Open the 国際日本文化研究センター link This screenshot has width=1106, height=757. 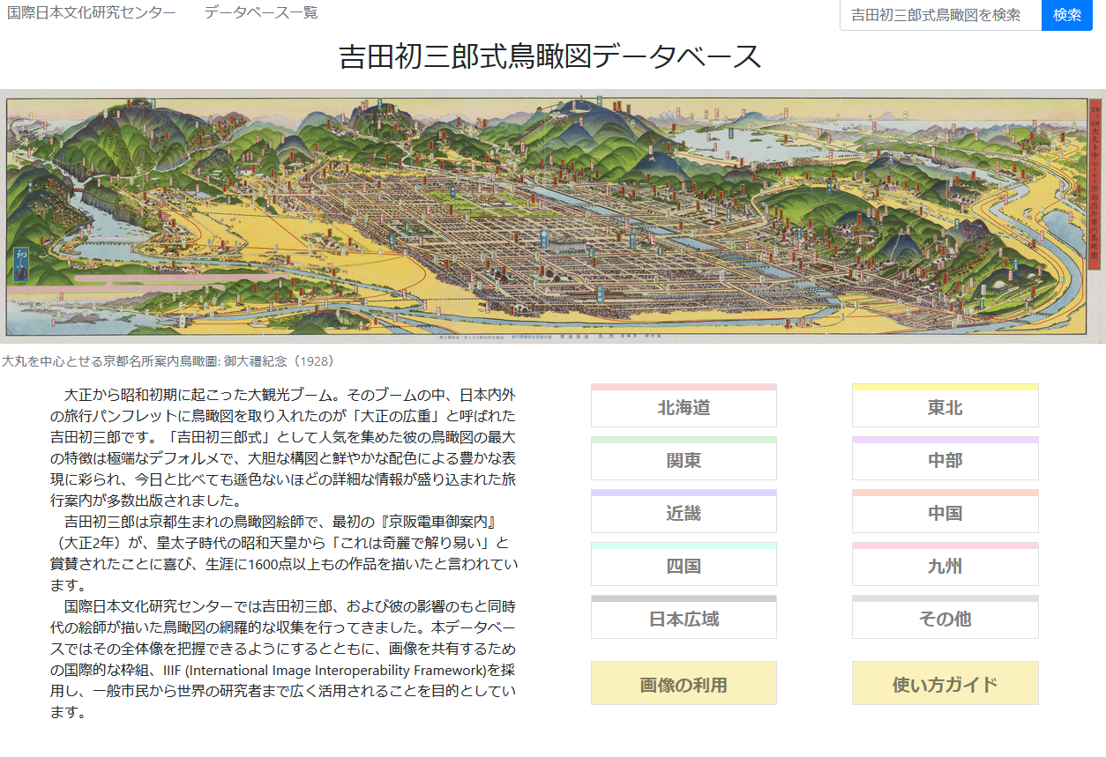pyautogui.click(x=91, y=13)
